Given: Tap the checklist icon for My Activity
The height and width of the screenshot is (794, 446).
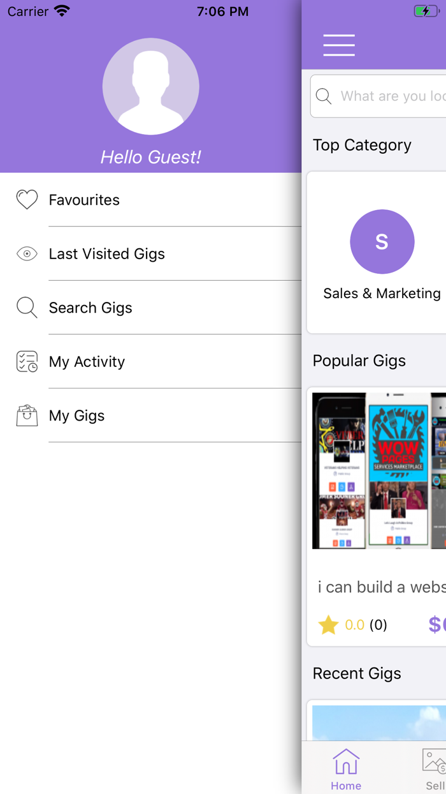Looking at the screenshot, I should tap(27, 362).
